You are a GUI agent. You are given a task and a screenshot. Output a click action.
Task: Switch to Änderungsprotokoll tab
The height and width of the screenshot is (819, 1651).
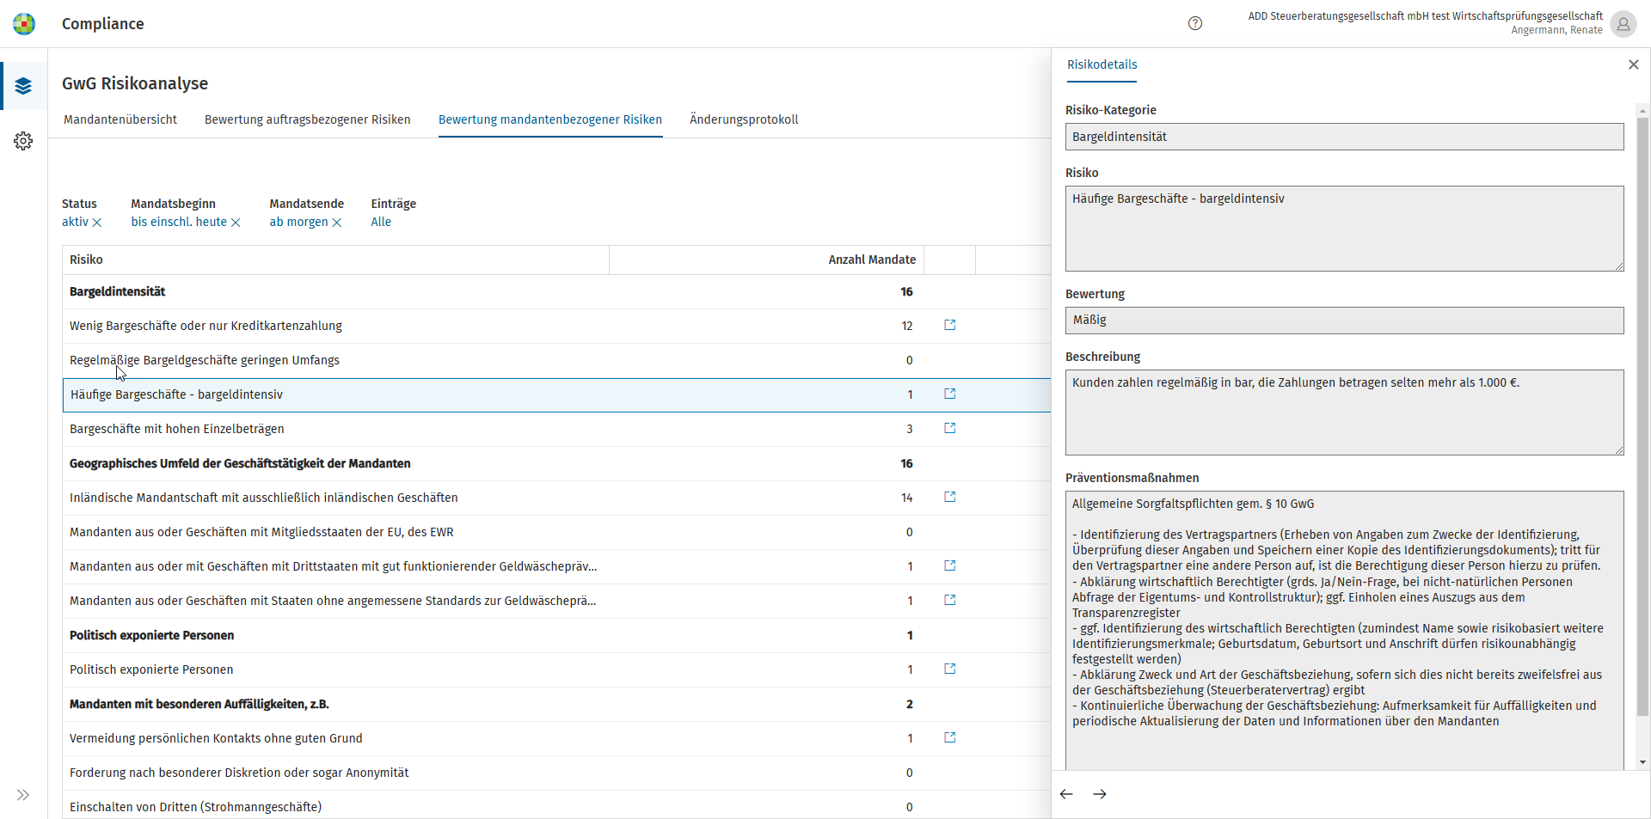coord(744,119)
